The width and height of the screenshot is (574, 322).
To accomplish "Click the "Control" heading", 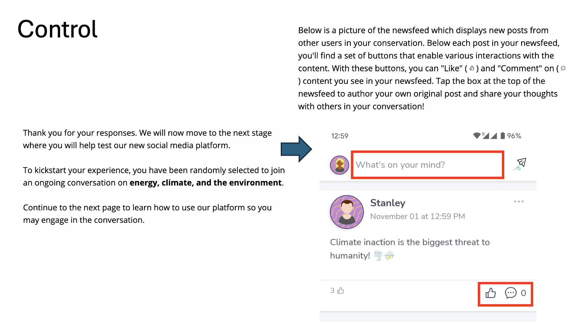I will click(58, 29).
